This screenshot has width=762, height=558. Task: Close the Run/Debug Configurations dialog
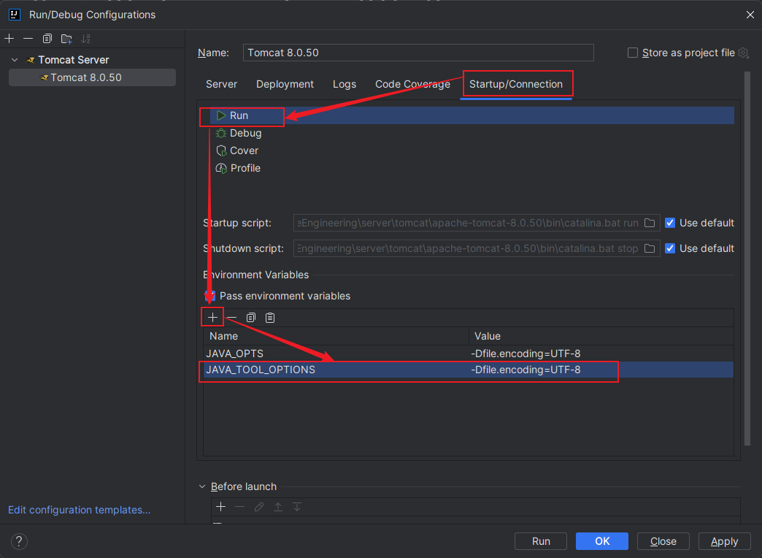coord(750,15)
